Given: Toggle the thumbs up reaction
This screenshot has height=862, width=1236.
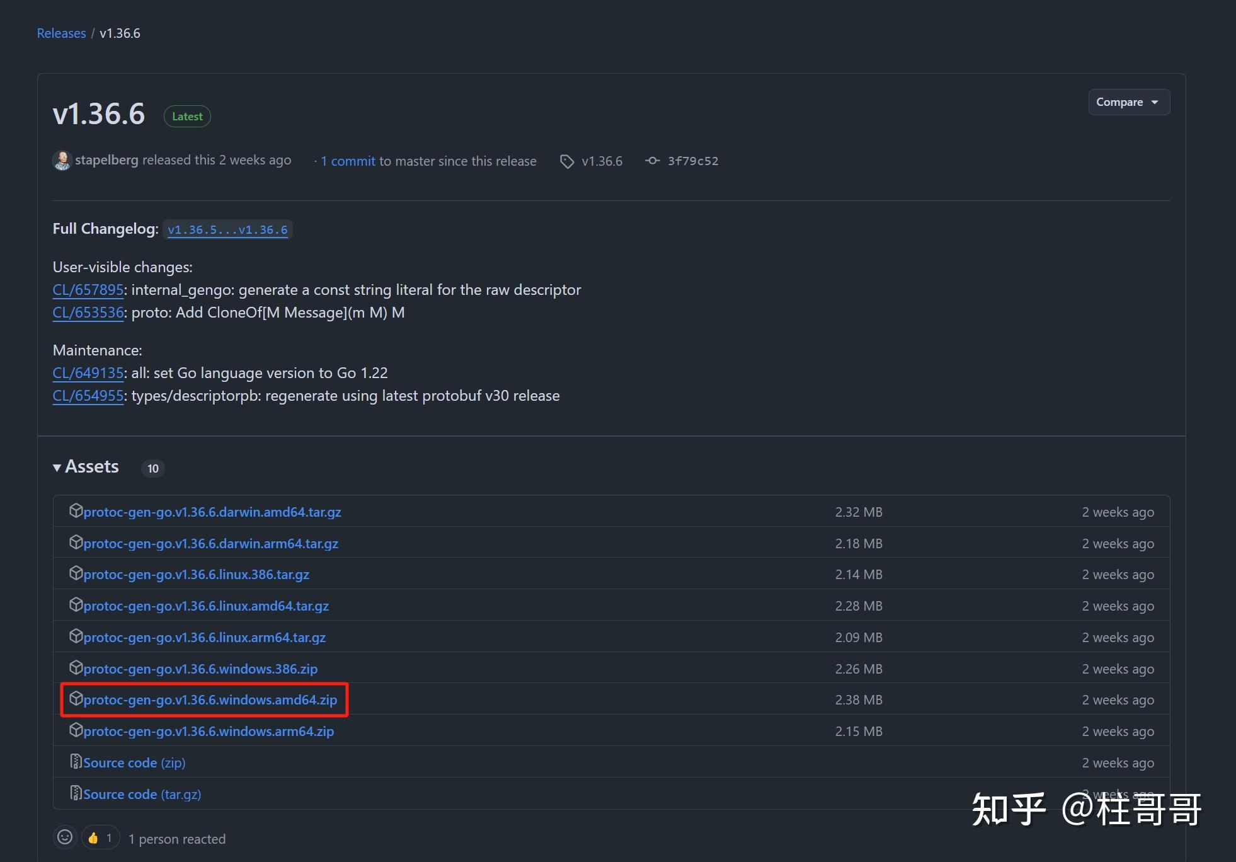Looking at the screenshot, I should point(100,837).
